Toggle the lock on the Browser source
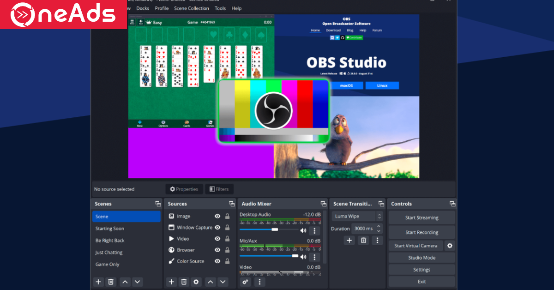The image size is (554, 290). pos(227,250)
